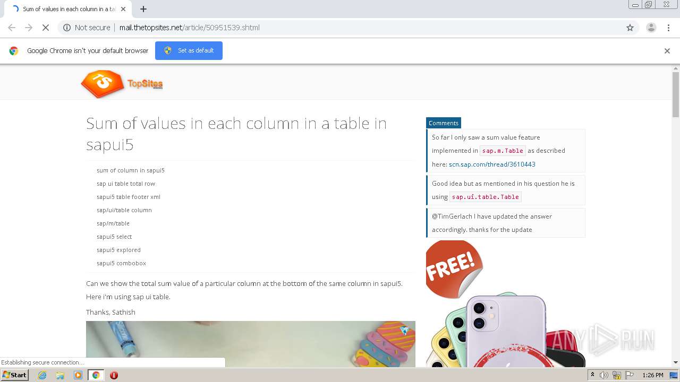Select the tag 'sap ui table total row'
The width and height of the screenshot is (680, 382).
coord(126,184)
